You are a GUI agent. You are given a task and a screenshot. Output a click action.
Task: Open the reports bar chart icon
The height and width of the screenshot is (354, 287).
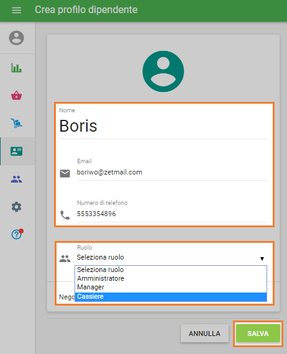17,68
